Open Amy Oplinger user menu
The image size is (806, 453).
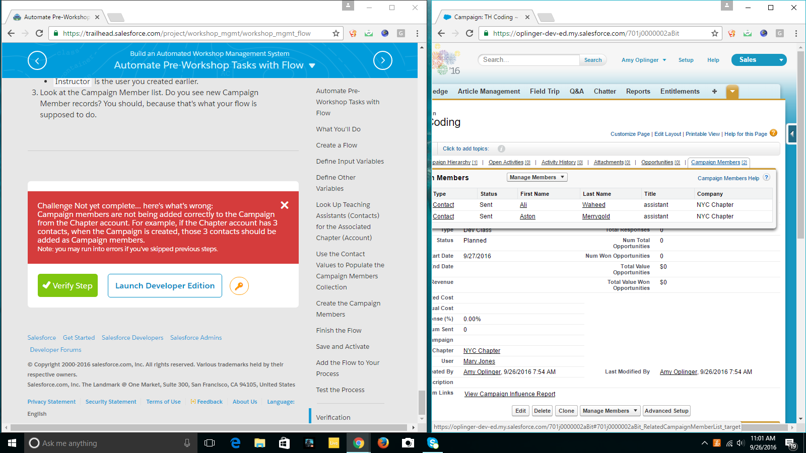pyautogui.click(x=644, y=60)
